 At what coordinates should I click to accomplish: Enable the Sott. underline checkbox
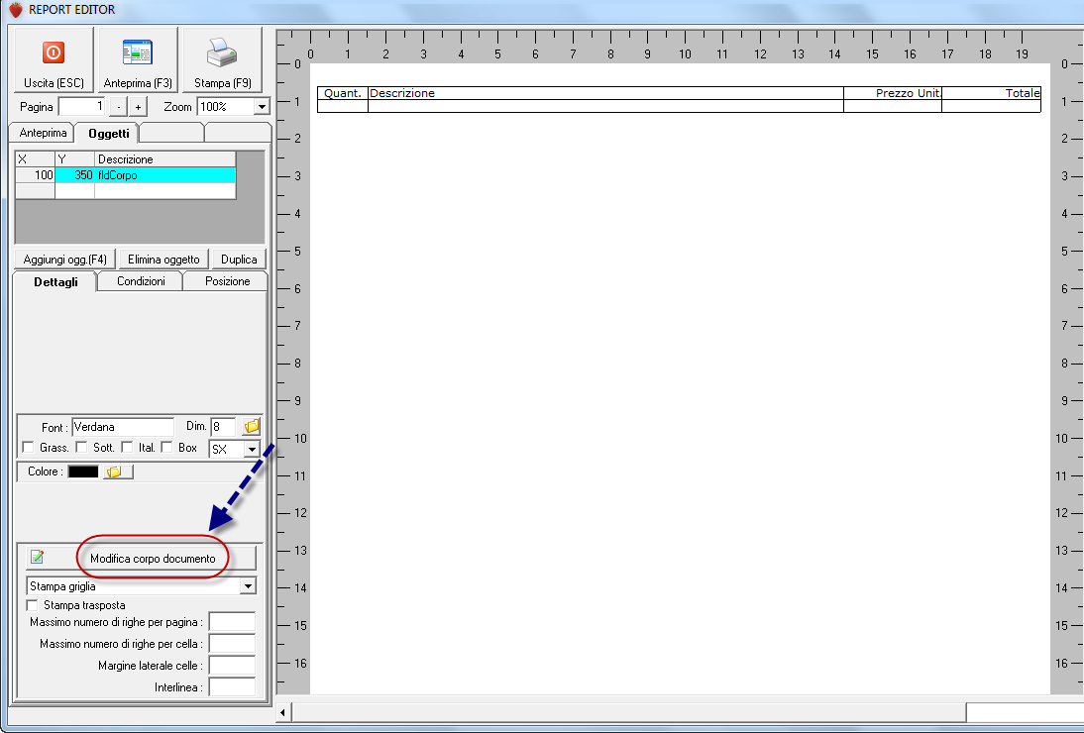click(81, 447)
